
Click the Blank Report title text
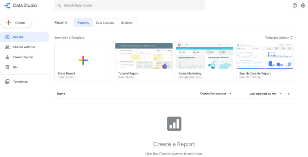pos(66,73)
